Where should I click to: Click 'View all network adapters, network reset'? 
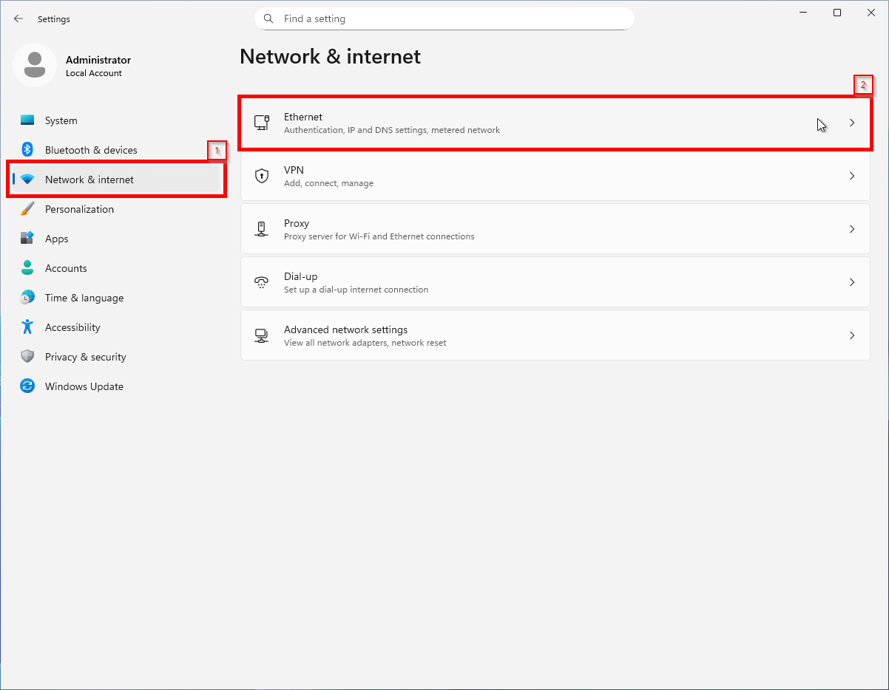click(x=365, y=343)
